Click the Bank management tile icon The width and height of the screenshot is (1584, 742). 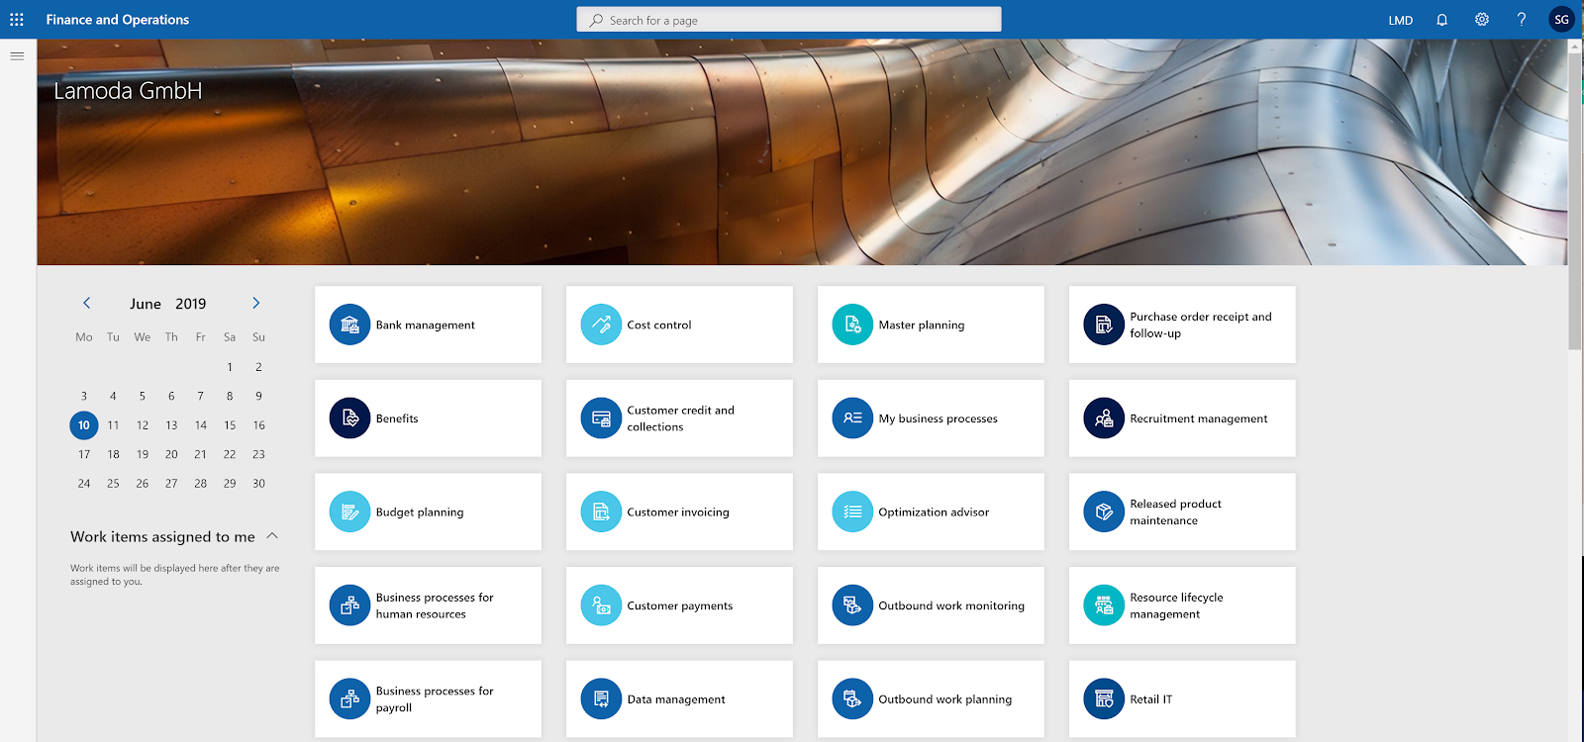[x=349, y=325]
